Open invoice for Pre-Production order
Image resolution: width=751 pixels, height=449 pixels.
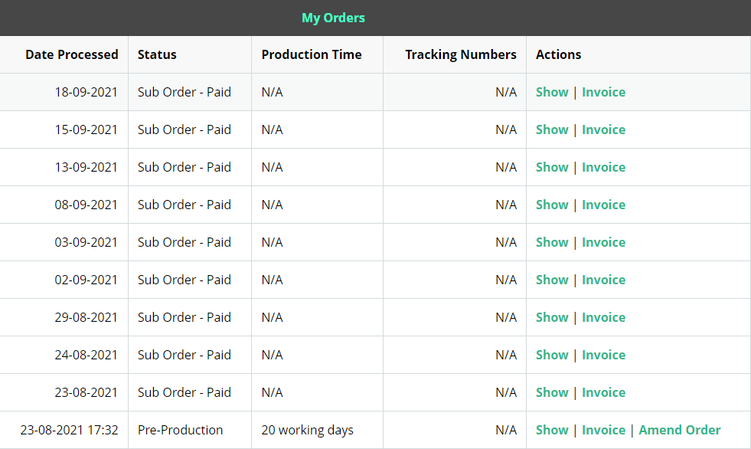tap(603, 430)
